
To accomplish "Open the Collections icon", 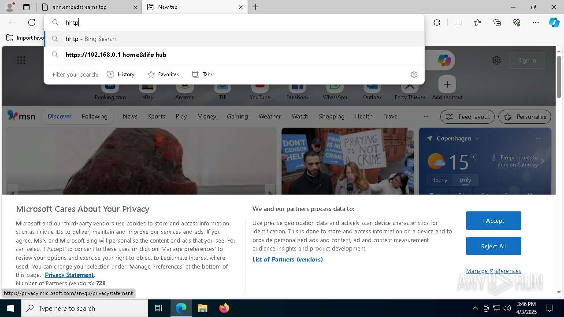I will tap(497, 22).
